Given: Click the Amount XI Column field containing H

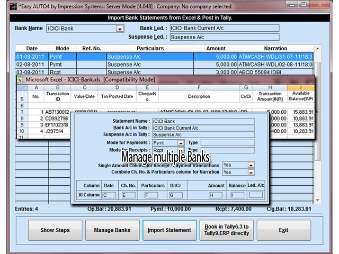Looking at the screenshot, I should pyautogui.click(x=216, y=195).
